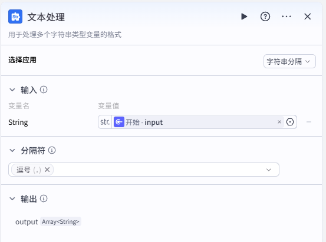Open the three-dots more options menu
The height and width of the screenshot is (242, 326).
287,16
